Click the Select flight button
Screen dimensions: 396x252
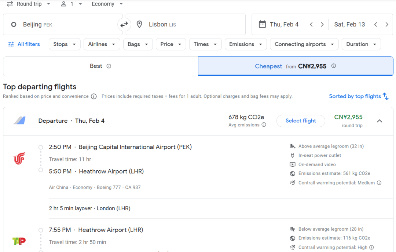tap(301, 121)
